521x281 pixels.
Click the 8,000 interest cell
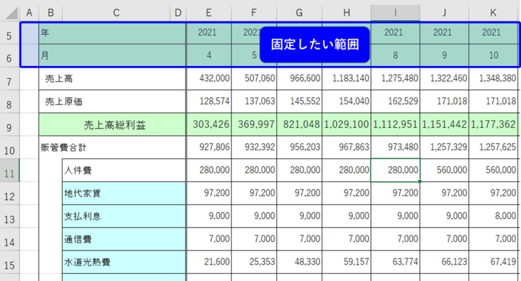coord(493,216)
